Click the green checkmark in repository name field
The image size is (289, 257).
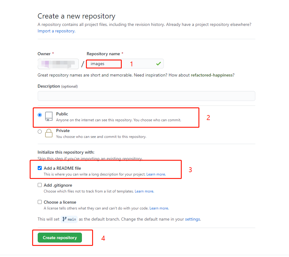click(x=159, y=64)
